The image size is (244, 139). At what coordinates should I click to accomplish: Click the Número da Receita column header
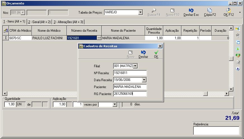(x=84, y=31)
